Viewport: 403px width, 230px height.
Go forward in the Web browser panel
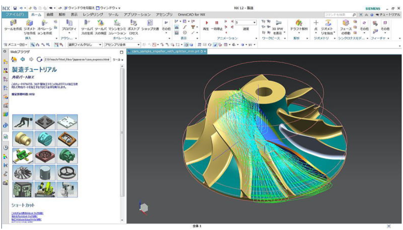click(31, 59)
